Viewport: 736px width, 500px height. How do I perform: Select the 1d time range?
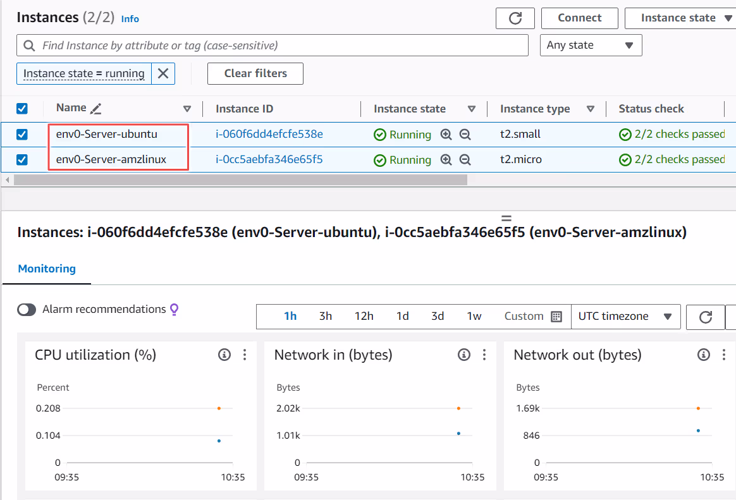(402, 316)
